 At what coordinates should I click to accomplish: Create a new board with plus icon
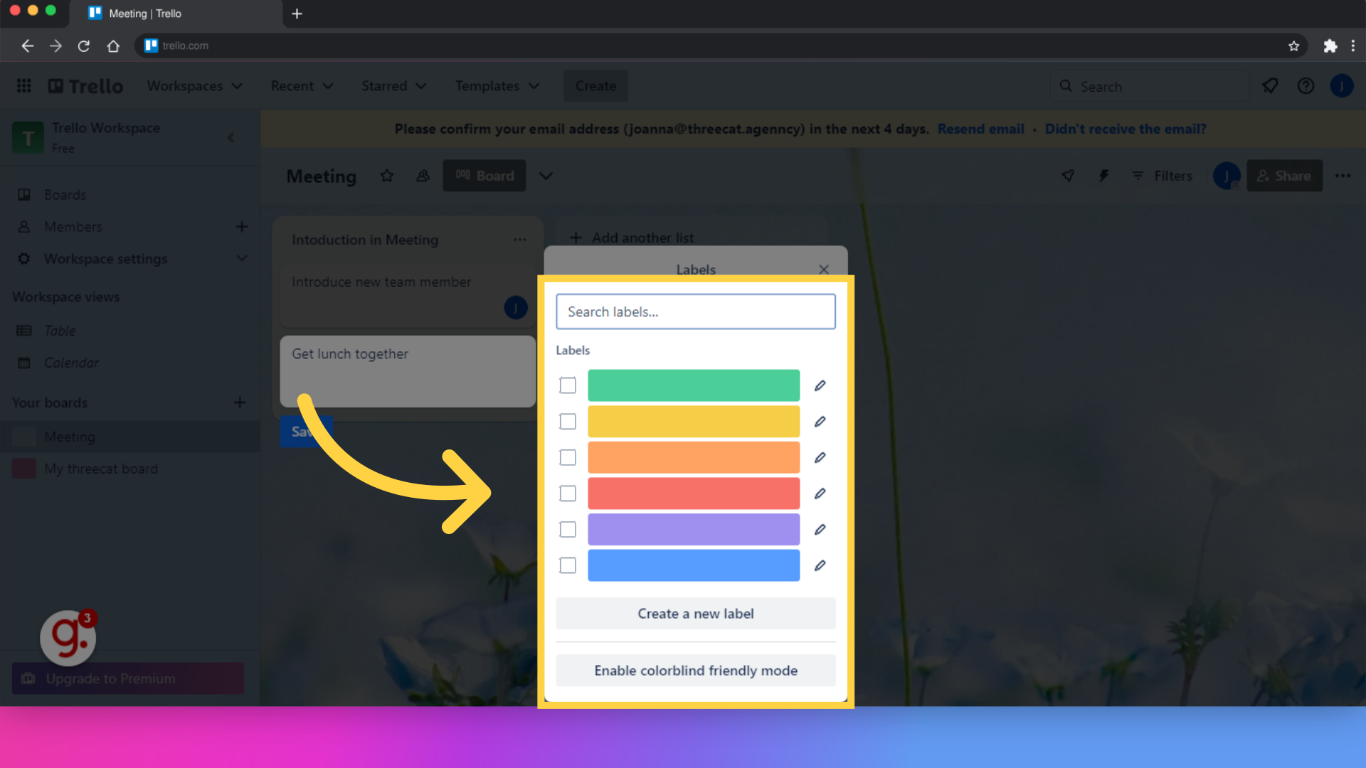pyautogui.click(x=240, y=402)
